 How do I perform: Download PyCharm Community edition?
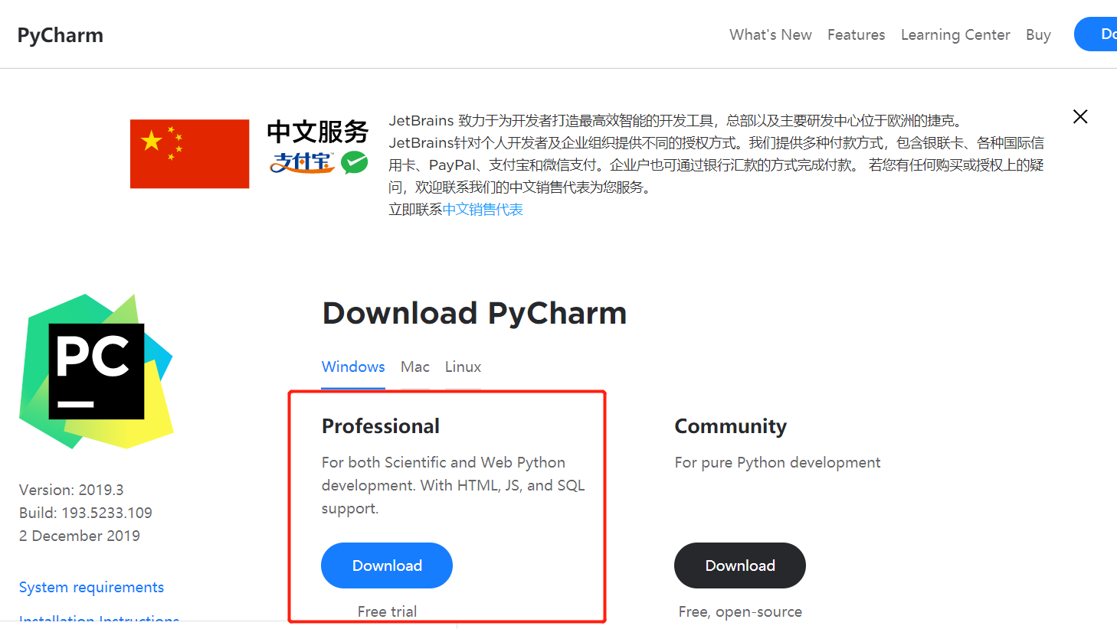click(739, 565)
